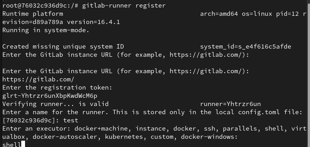Click the "Enter the registration token:" prompt
310x147 pixels.
(57, 87)
